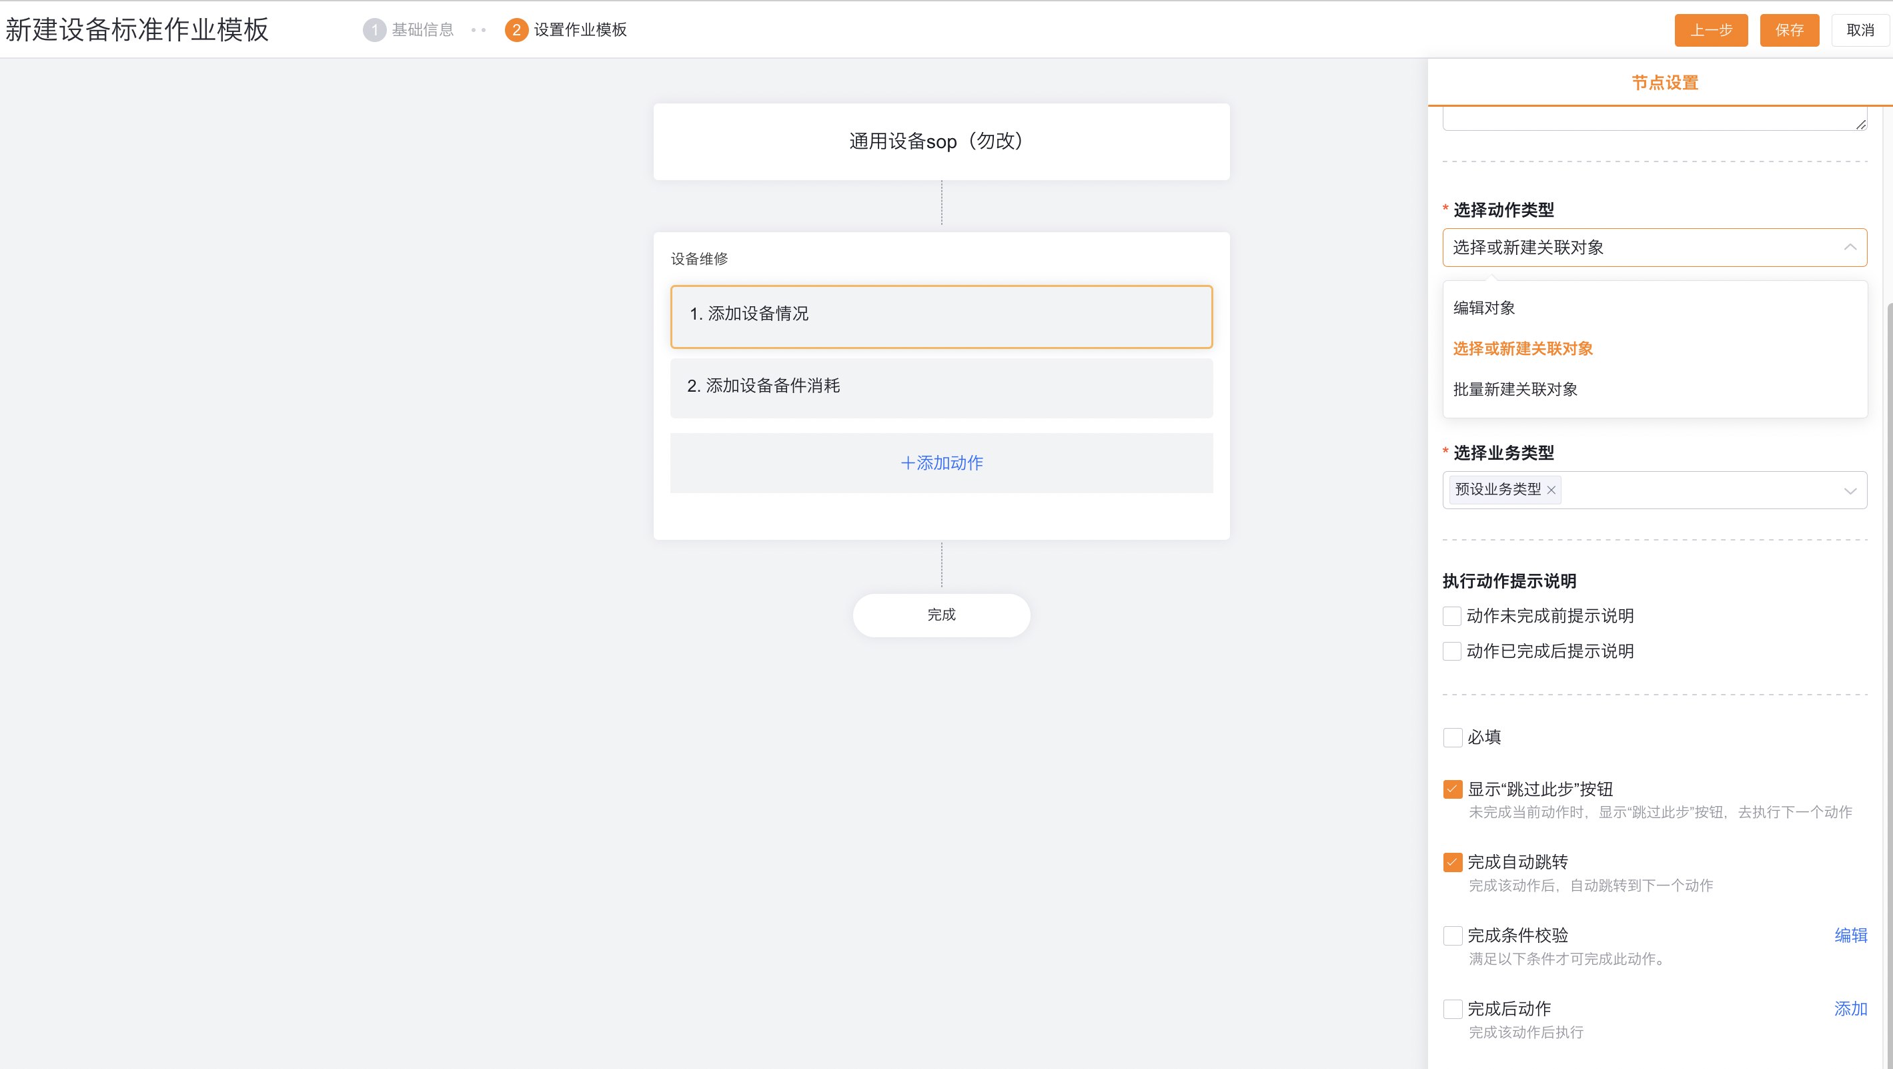The image size is (1893, 1069).
Task: Enable 必填 checkbox
Action: [1452, 737]
